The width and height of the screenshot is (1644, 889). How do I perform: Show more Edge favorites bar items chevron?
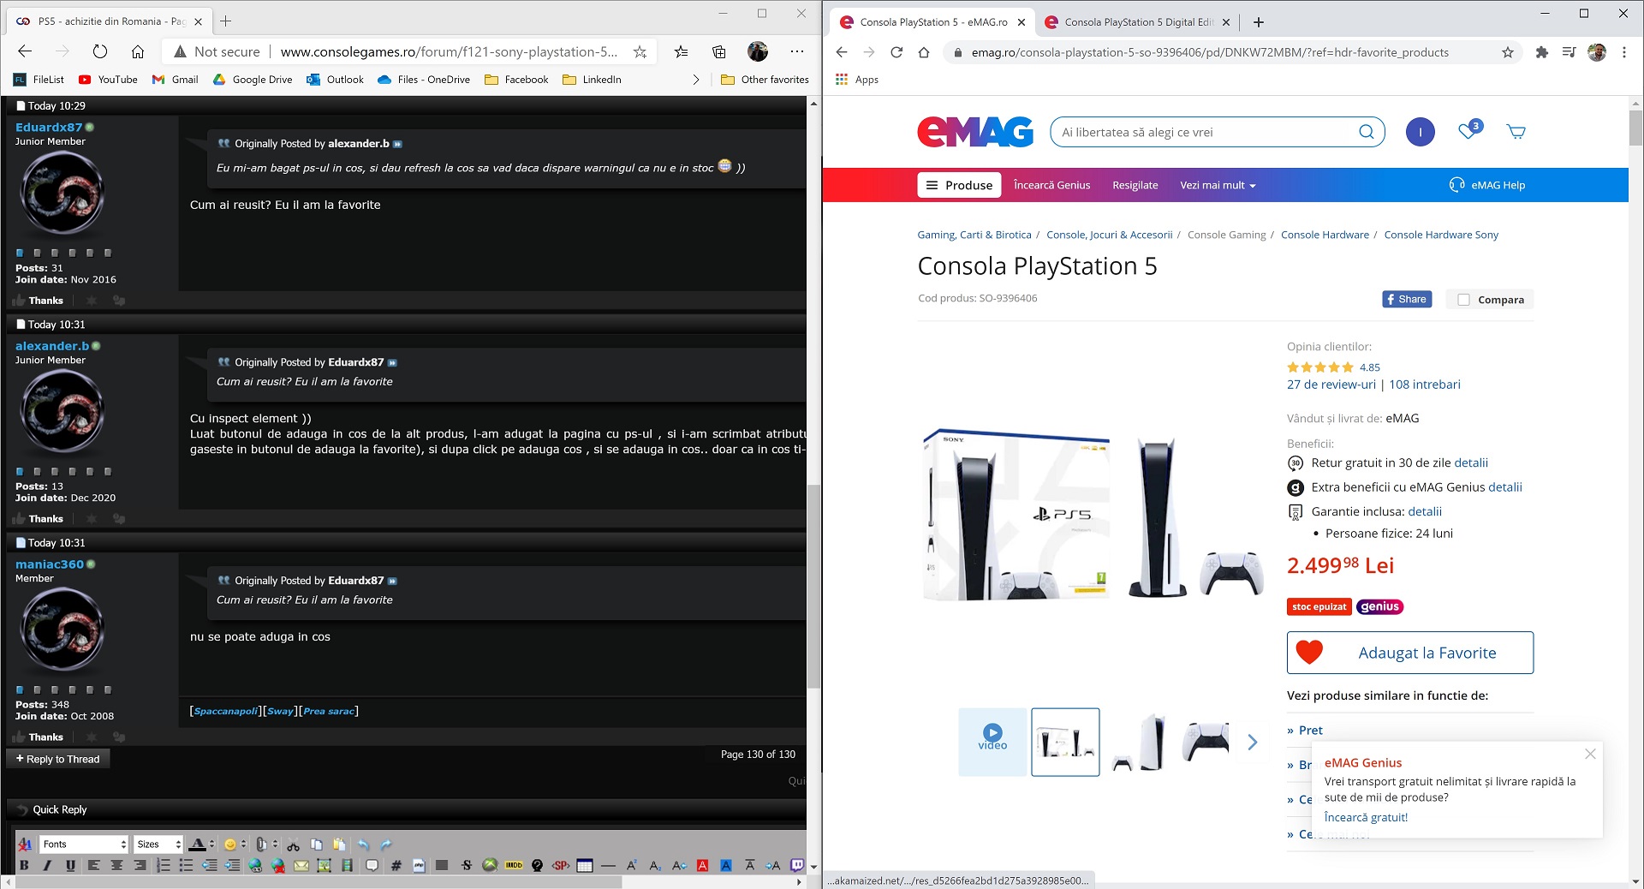696,80
